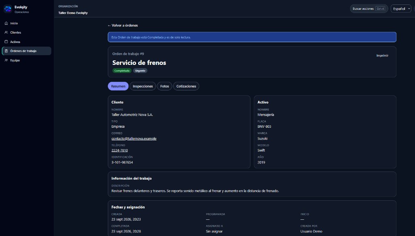Click the Sin asignar value
Screen dimensions: 415x236
(214, 231)
